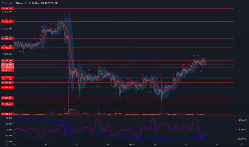Select the 45645.80 price line label
This screenshot has width=249, height=147.
(x=7, y=83)
